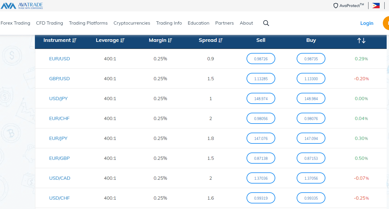This screenshot has height=209, width=389.
Task: Sort table by Instrument column icon
Action: point(74,40)
